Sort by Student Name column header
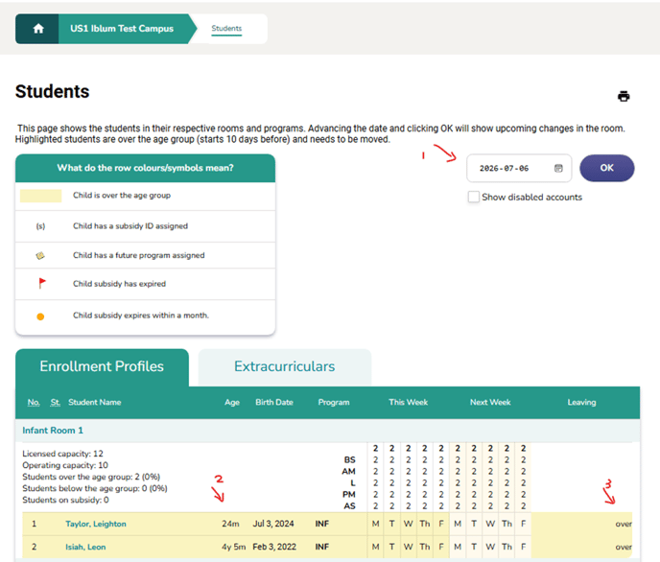Image resolution: width=660 pixels, height=562 pixels. point(93,403)
